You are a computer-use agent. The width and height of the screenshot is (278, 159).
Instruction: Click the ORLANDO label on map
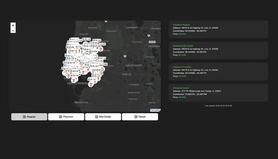point(156,29)
